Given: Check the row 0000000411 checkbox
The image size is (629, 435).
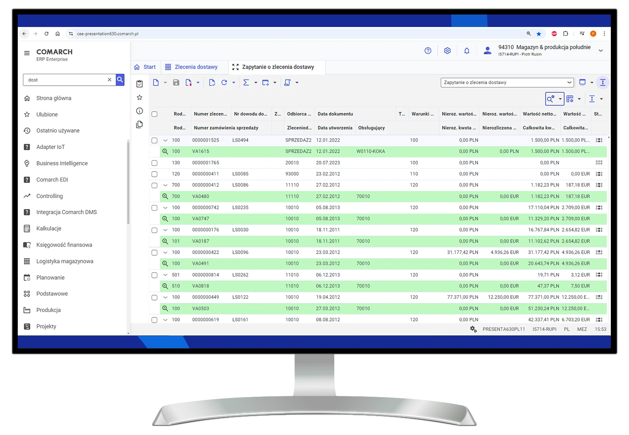Looking at the screenshot, I should 154,174.
